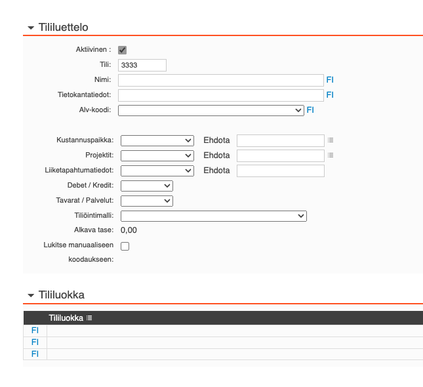
Task: Open list icon beside Kustannuspaikka Ehdota field
Action: (x=331, y=140)
